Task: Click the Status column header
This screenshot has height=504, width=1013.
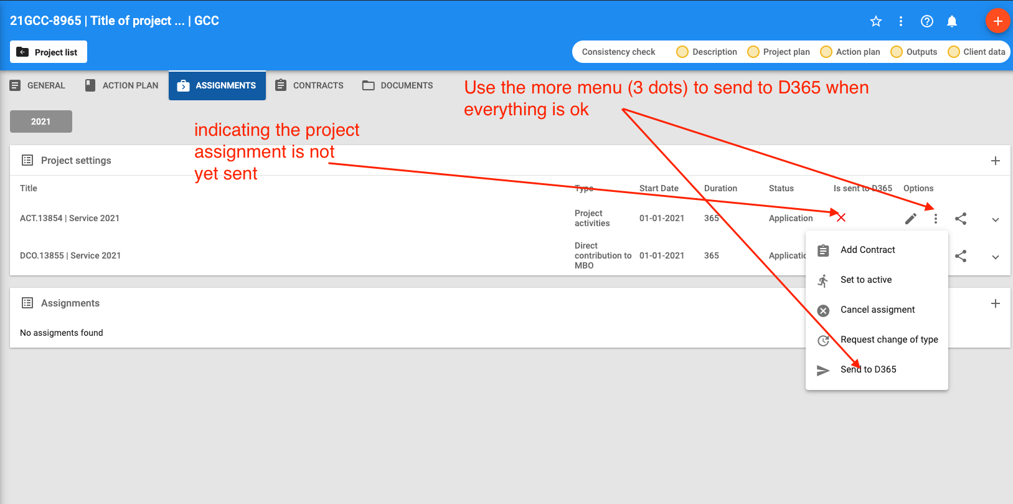Action: coord(781,188)
